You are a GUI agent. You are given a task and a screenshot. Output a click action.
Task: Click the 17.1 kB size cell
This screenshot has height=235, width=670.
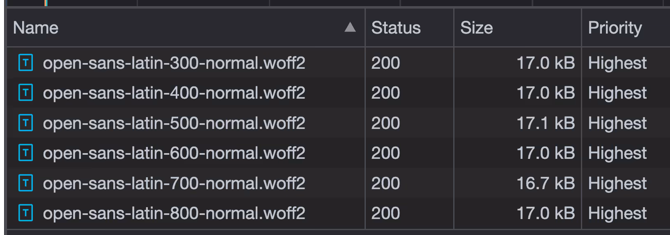(518, 123)
